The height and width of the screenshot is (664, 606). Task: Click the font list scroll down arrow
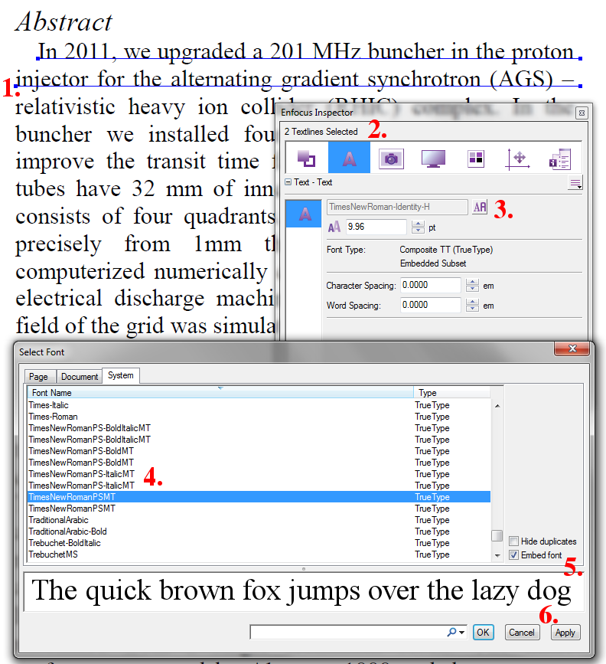(x=497, y=555)
